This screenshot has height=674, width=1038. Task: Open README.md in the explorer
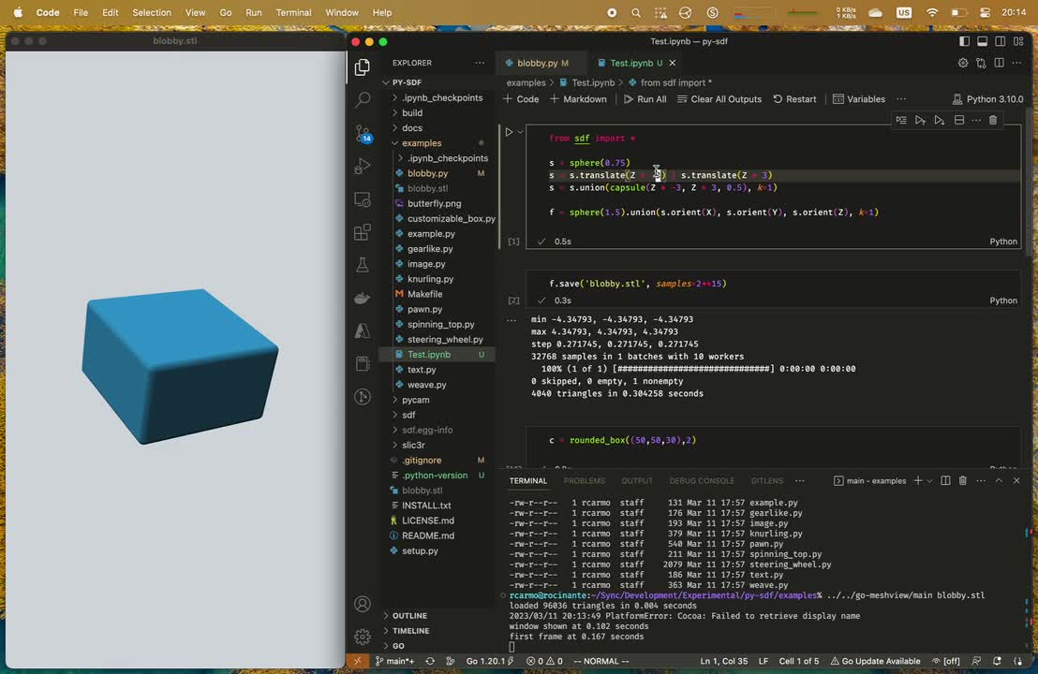(x=427, y=535)
